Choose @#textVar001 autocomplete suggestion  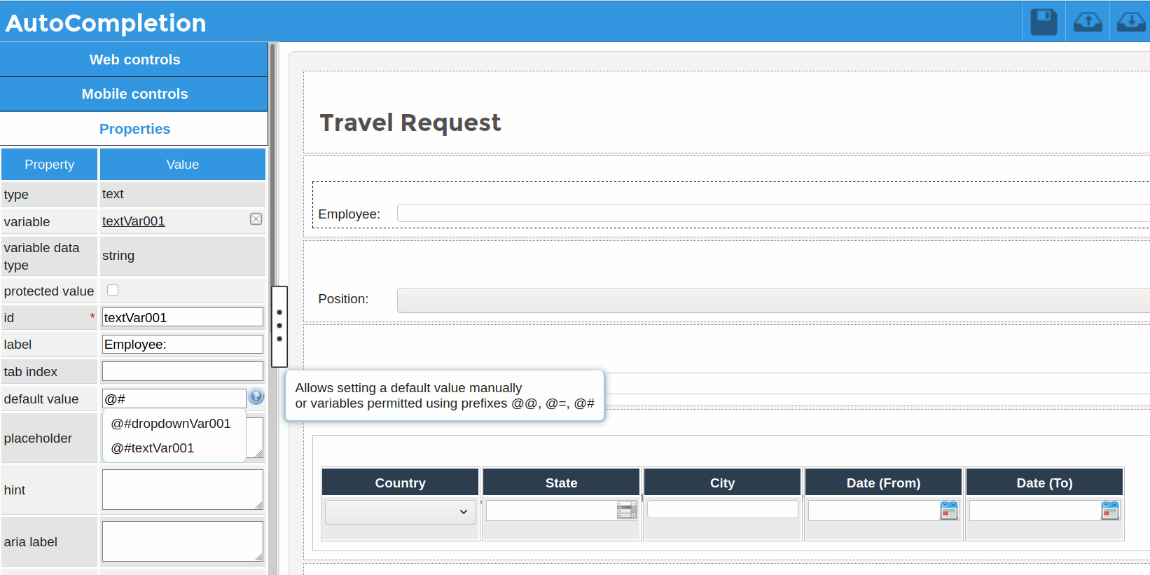(153, 448)
